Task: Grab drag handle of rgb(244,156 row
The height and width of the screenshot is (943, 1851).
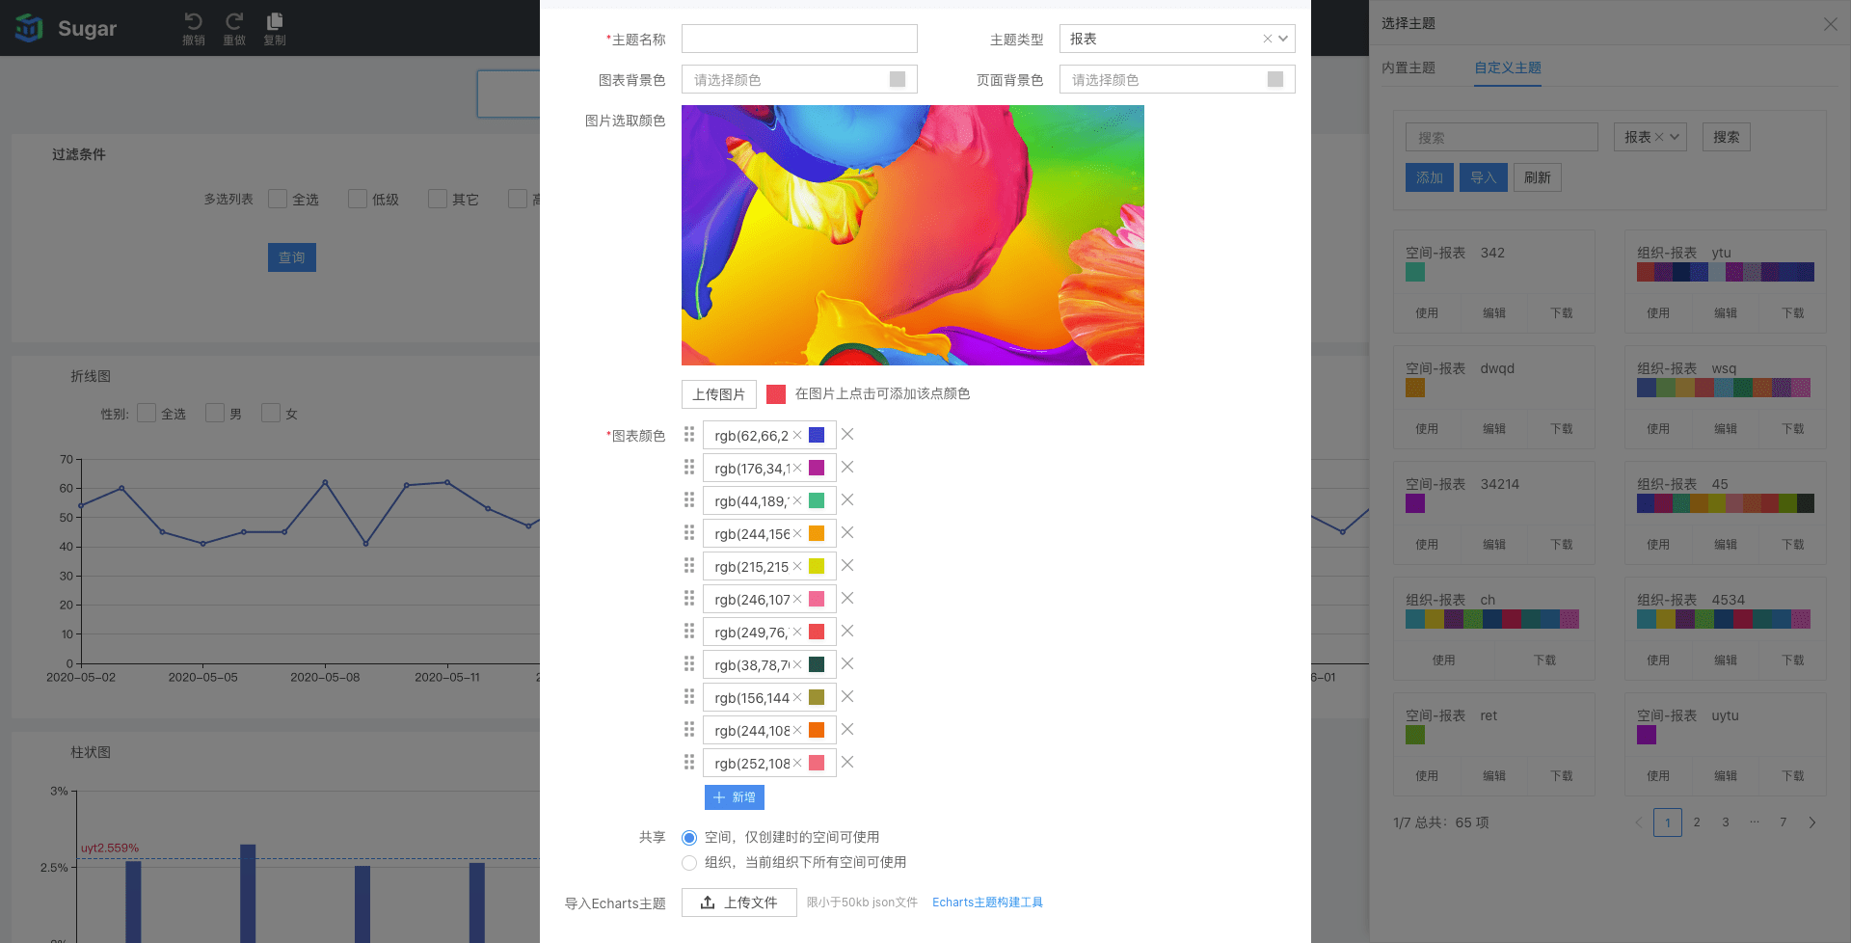Action: 689,532
